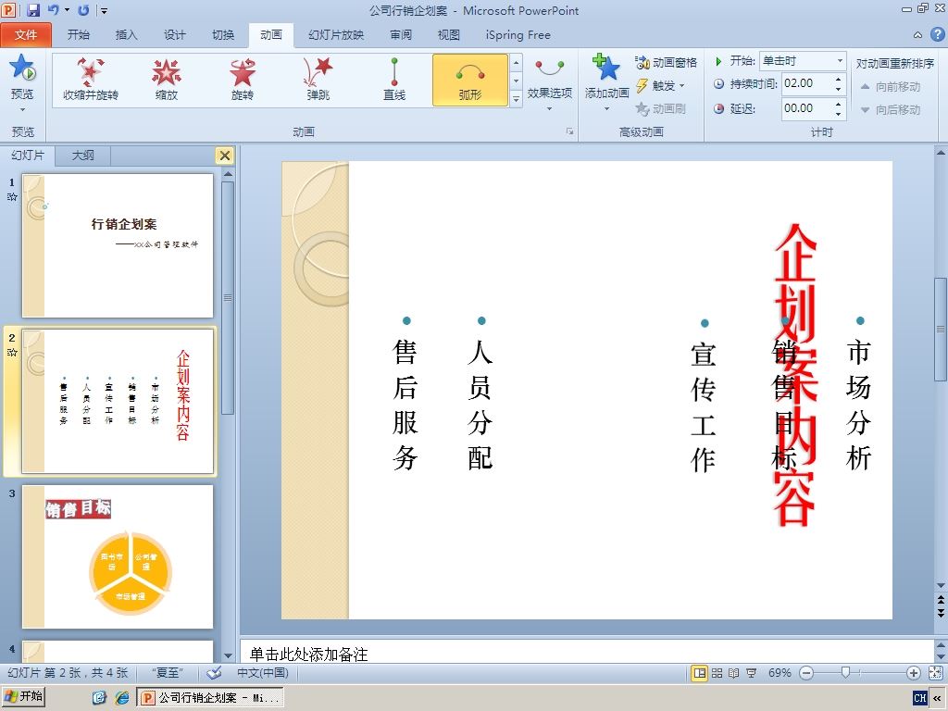
Task: Select the Zoom (缩放) animation effect
Action: pyautogui.click(x=167, y=80)
